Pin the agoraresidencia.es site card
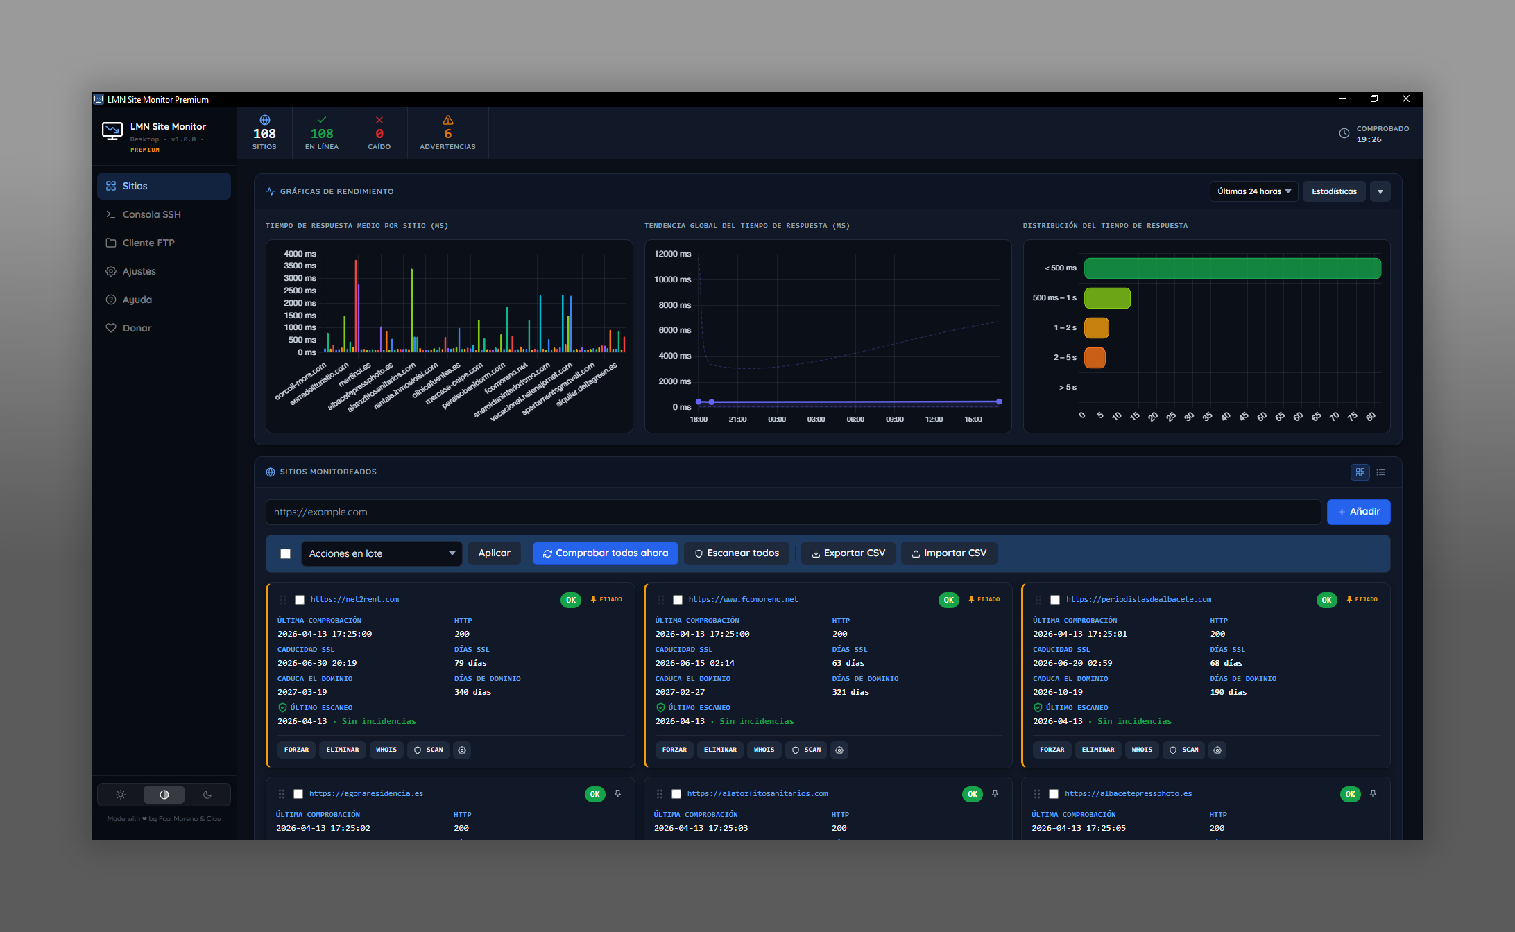1515x932 pixels. pos(617,794)
